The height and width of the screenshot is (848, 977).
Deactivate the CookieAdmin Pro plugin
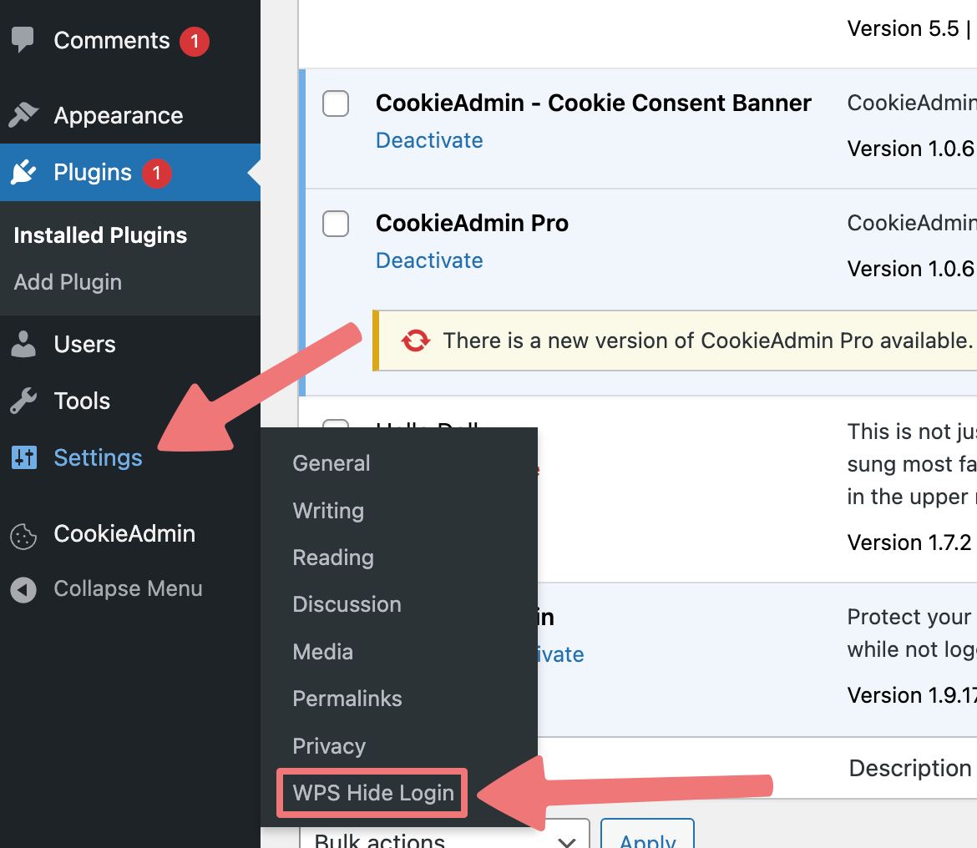point(429,260)
